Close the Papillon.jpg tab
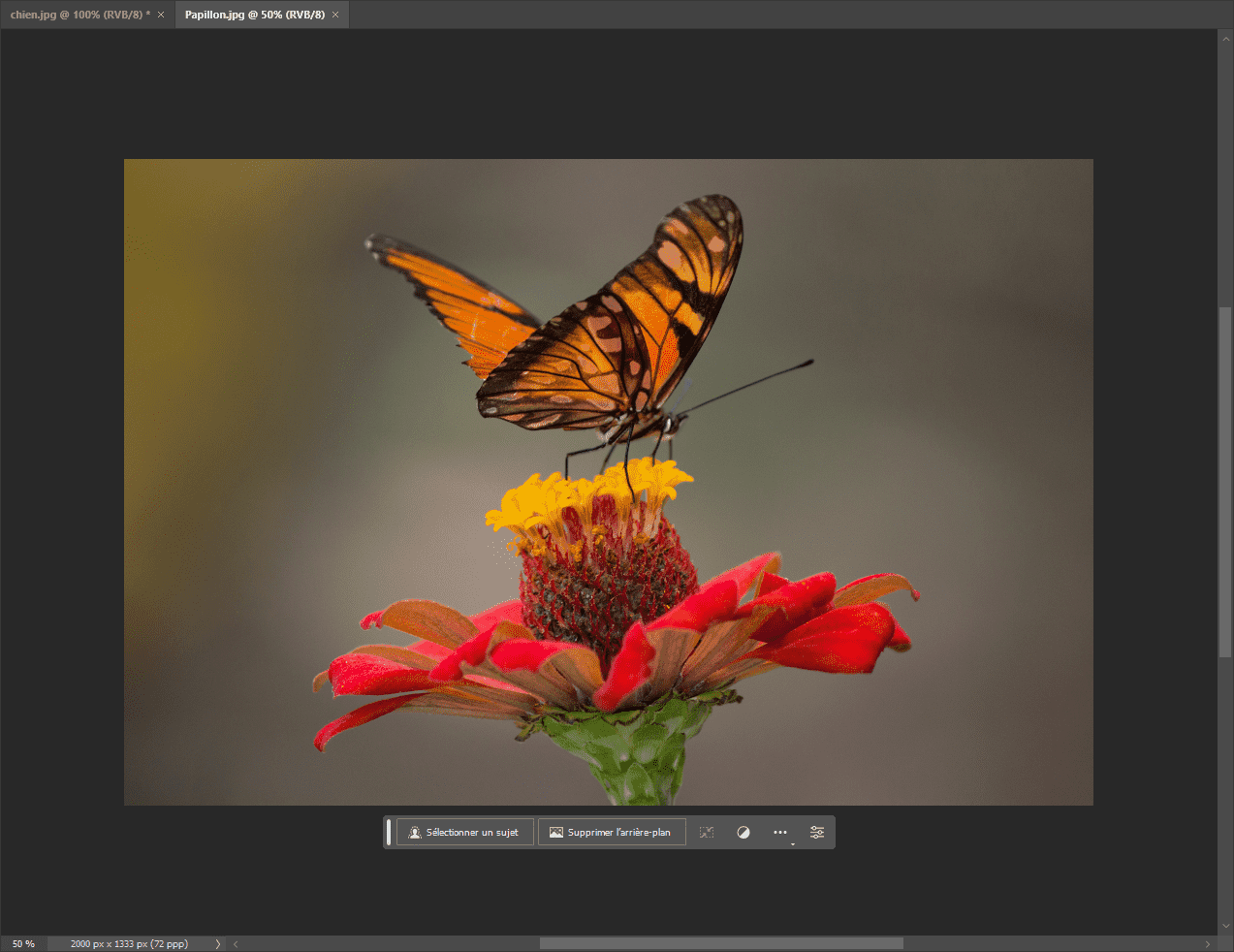 (335, 15)
